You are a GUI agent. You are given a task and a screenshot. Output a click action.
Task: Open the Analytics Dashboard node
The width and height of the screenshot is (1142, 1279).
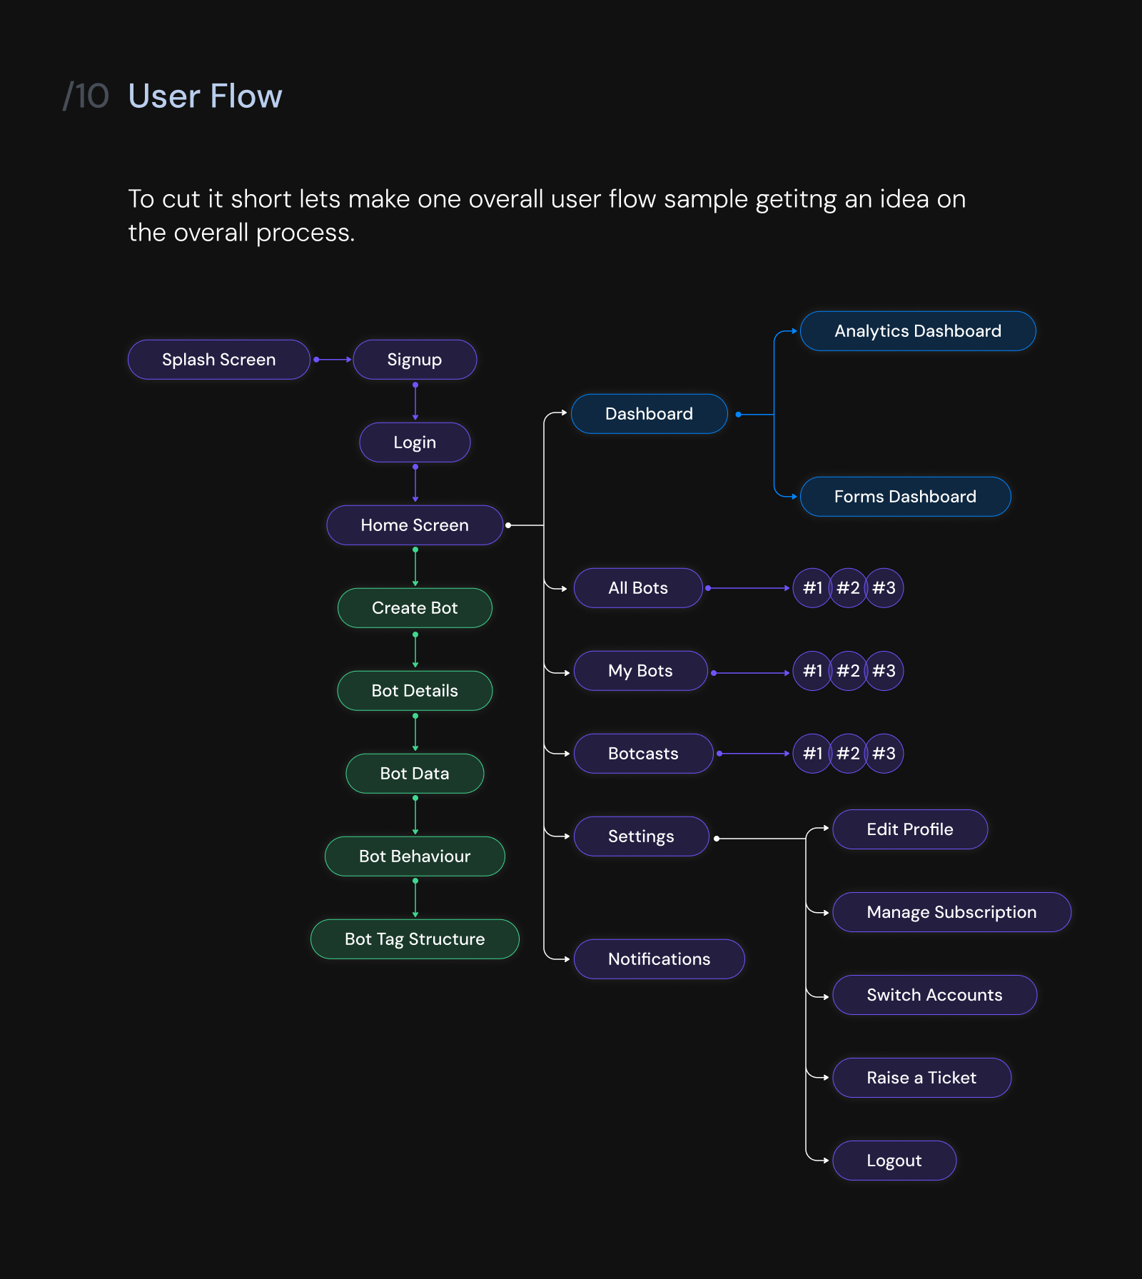(918, 331)
